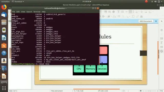Adjust the Impress zoom slider handle
The width and height of the screenshot is (164, 92).
coord(149,91)
